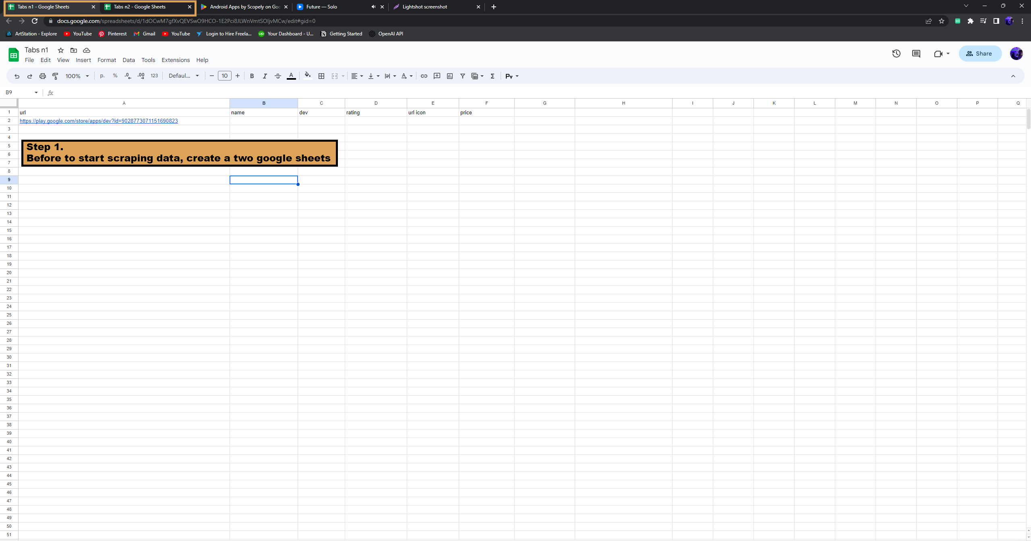1031x541 pixels.
Task: Open the Functions sigma icon
Action: pyautogui.click(x=492, y=76)
